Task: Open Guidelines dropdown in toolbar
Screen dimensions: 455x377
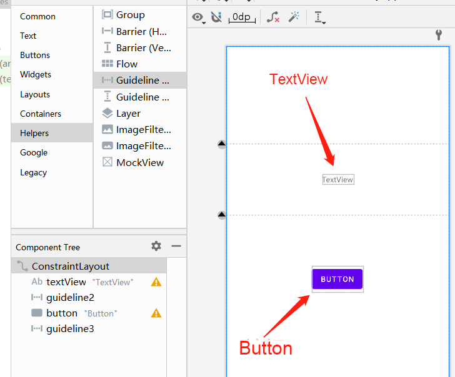Action: (320, 17)
